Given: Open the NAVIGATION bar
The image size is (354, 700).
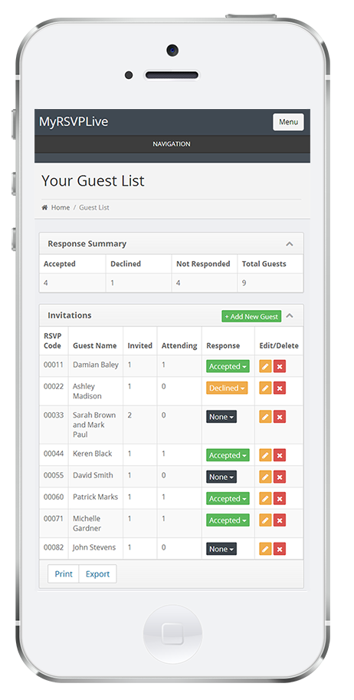Looking at the screenshot, I should click(172, 144).
